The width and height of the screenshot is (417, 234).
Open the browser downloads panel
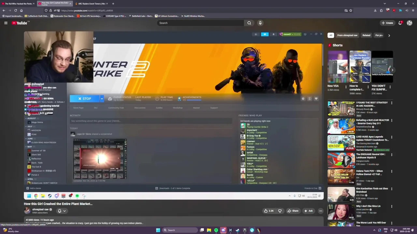tap(375, 10)
